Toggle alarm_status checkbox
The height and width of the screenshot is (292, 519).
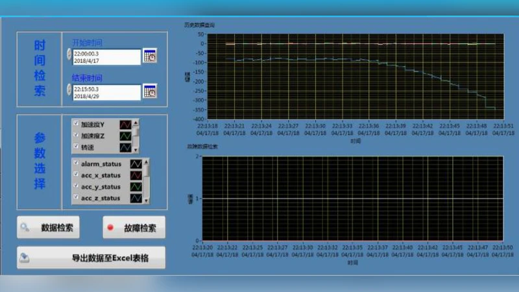tap(76, 163)
